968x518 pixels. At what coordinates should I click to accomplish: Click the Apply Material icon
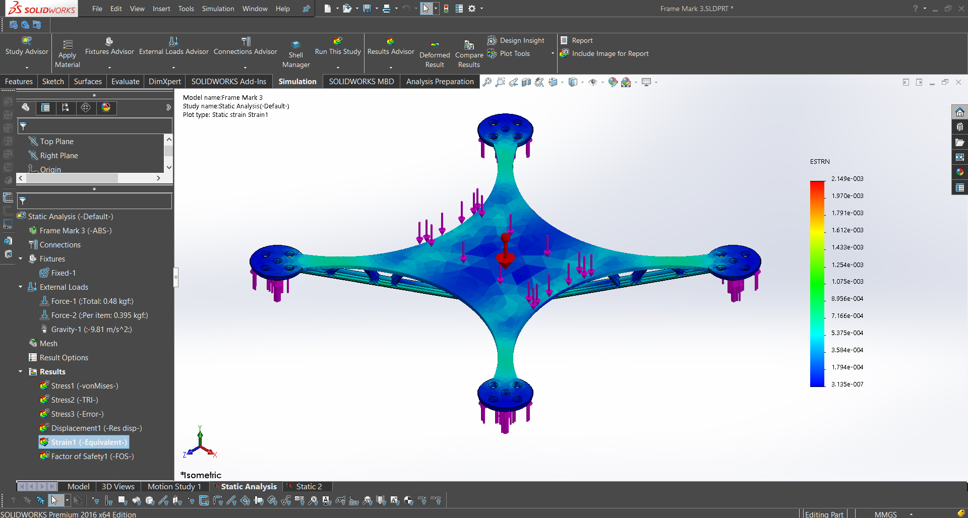(x=68, y=44)
